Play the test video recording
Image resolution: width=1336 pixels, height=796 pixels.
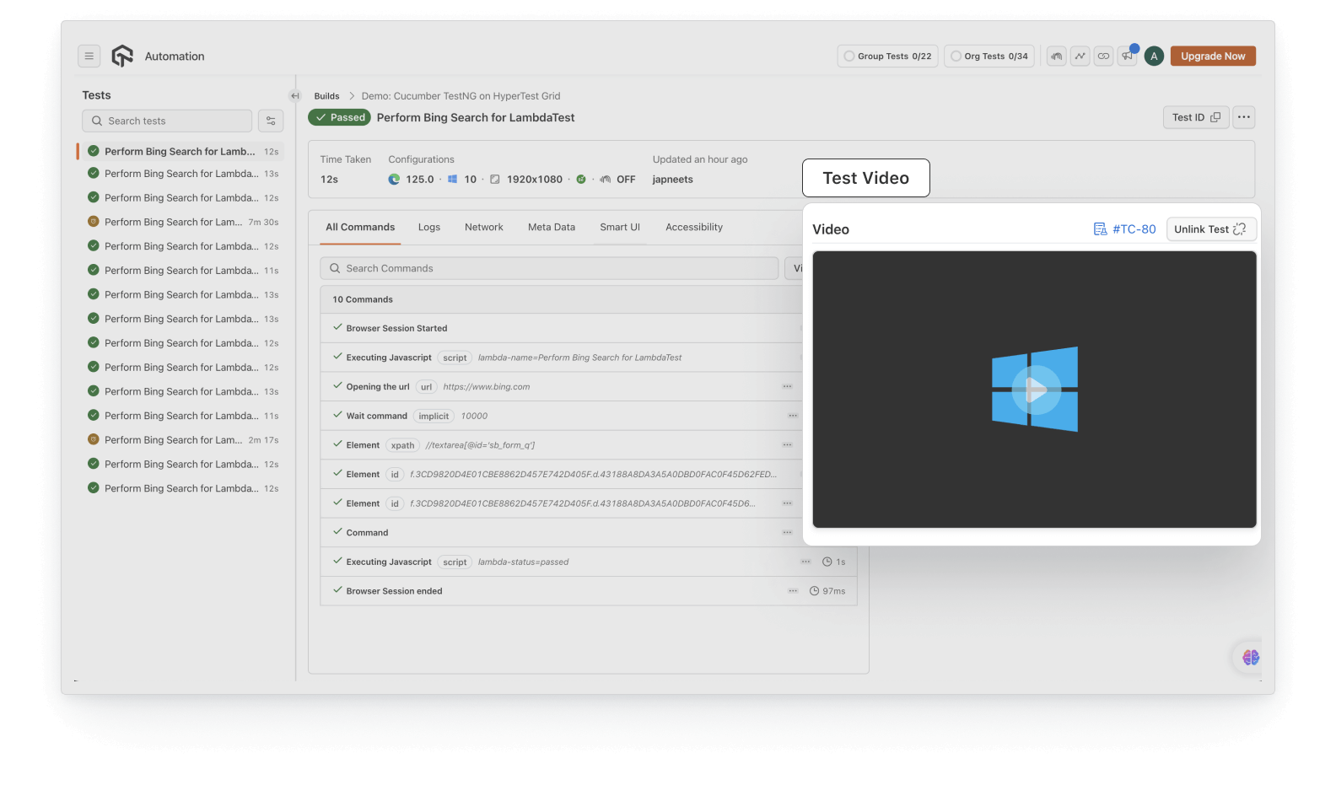1035,390
